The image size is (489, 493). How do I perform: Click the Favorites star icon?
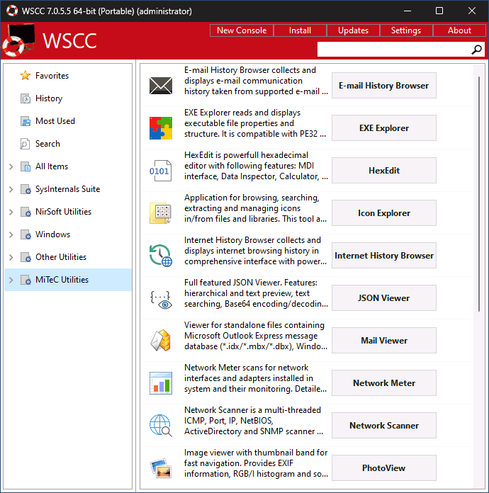coord(26,76)
